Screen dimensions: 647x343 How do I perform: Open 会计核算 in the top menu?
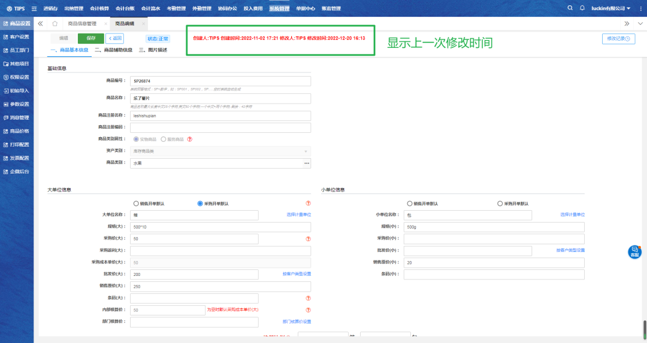coord(99,8)
